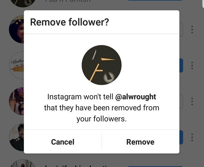The image size is (204, 167).
Task: Tap the partially visible avatar at list top
Action: pos(23,3)
